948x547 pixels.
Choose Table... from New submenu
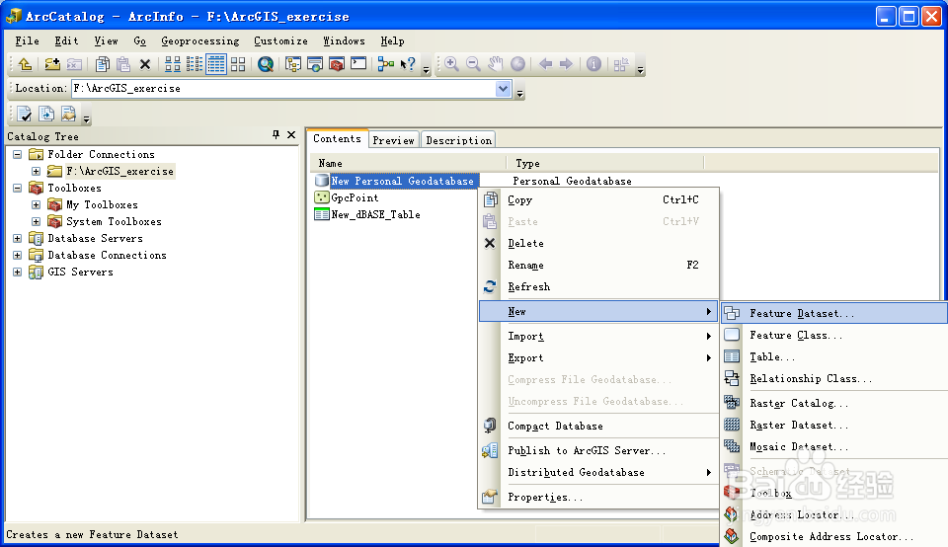pyautogui.click(x=834, y=357)
